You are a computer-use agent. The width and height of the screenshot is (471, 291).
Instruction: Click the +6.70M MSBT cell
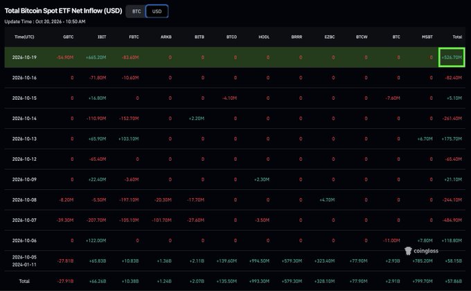click(x=425, y=139)
